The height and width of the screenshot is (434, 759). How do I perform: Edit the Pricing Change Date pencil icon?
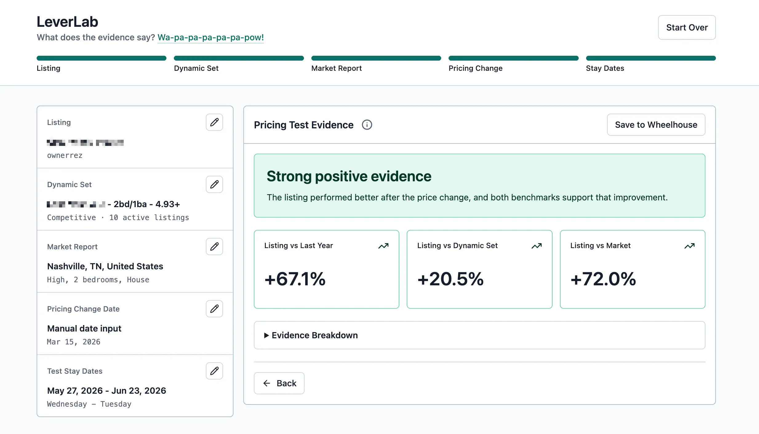[214, 309]
